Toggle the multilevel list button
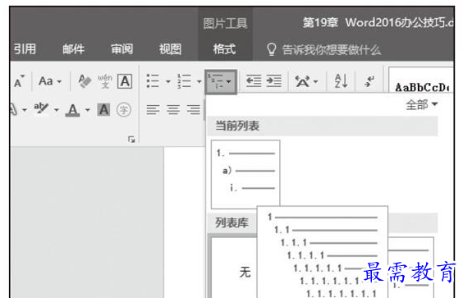This screenshot has width=463, height=298. 221,81
